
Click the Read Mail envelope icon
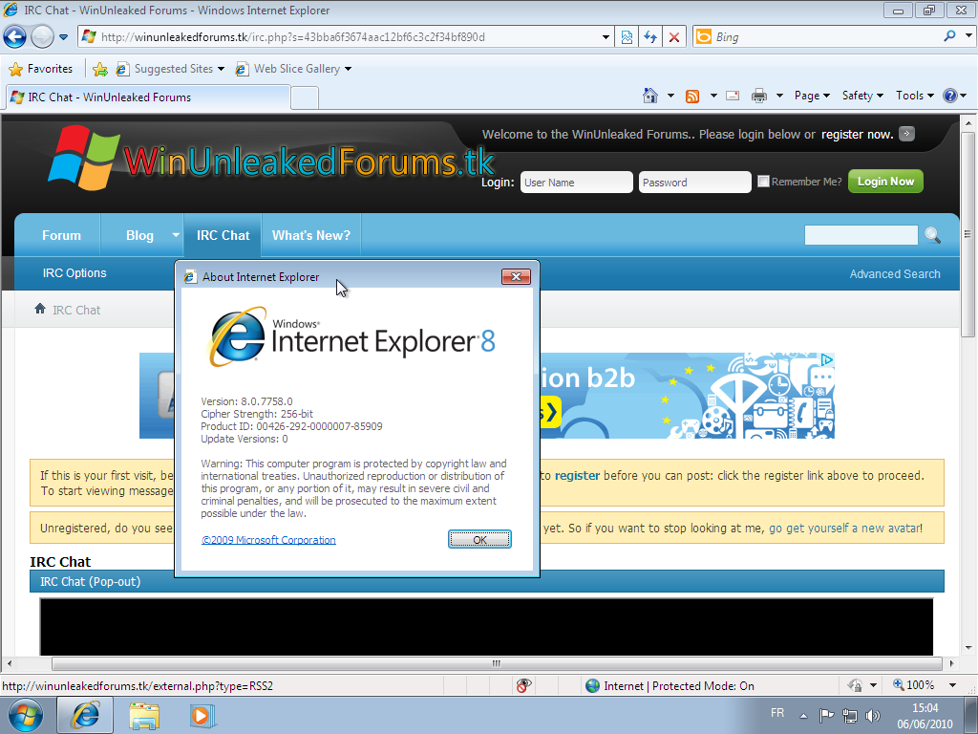pos(733,96)
